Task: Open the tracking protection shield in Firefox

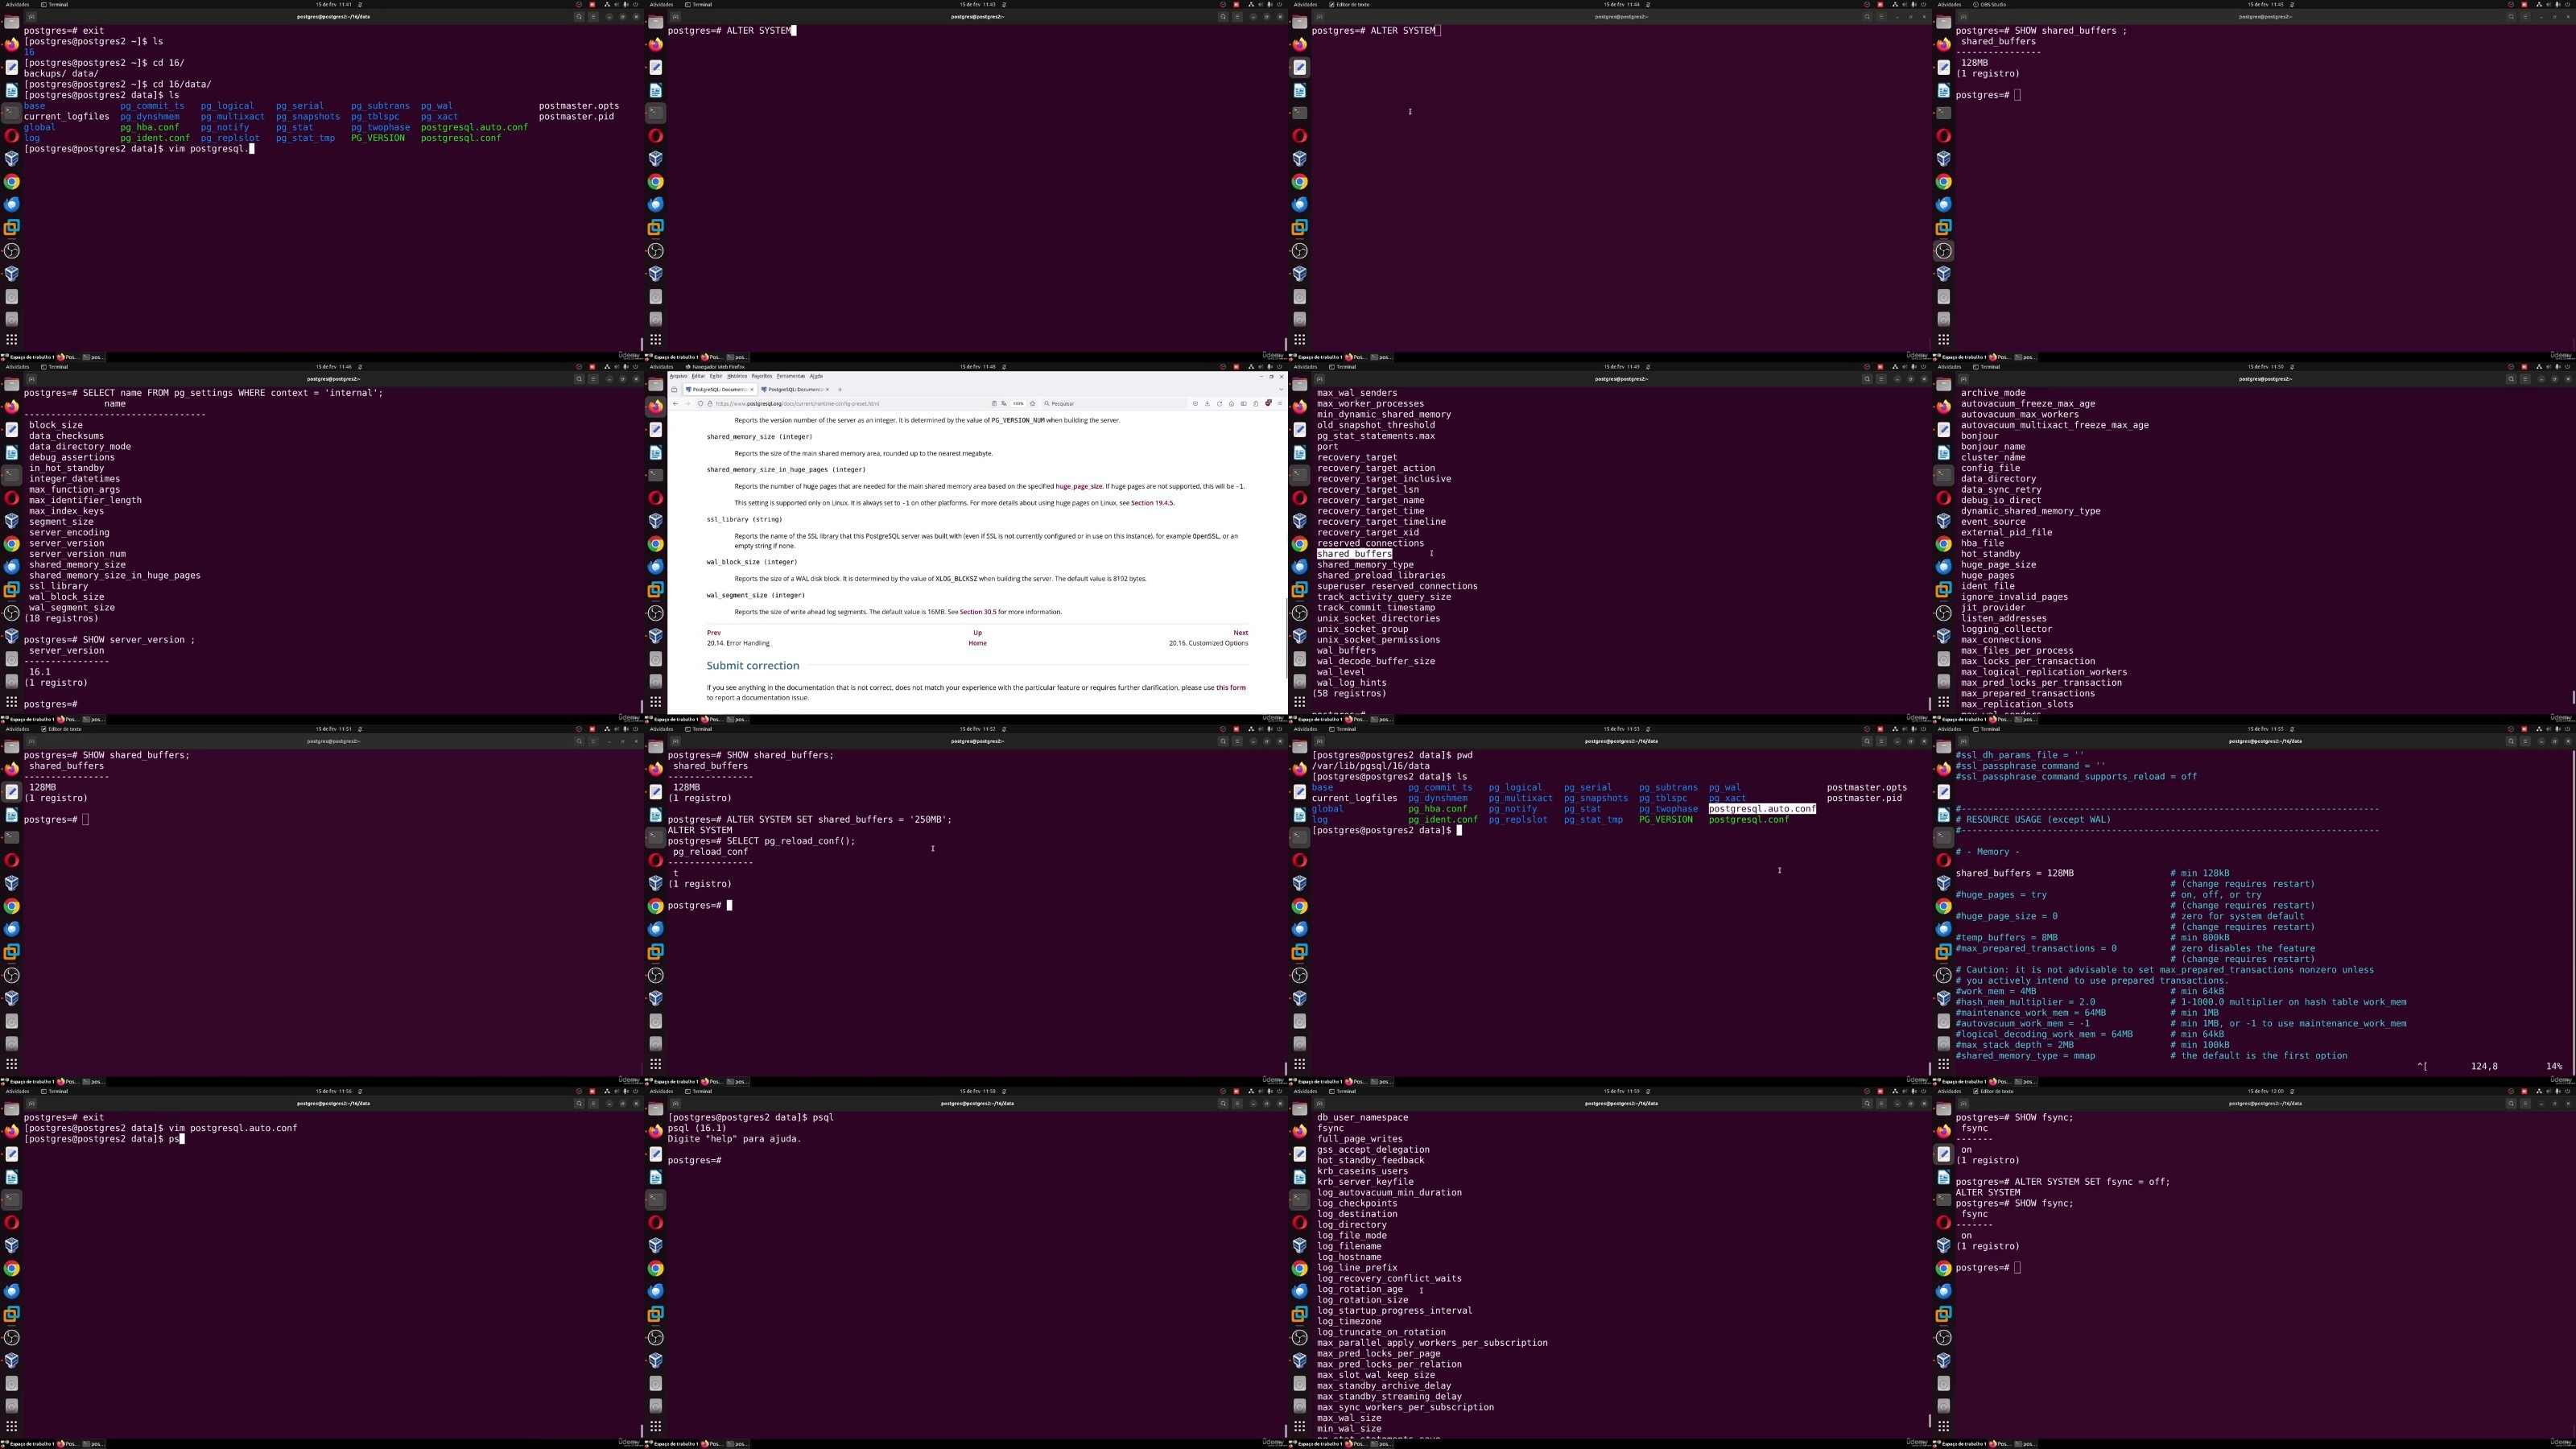Action: pyautogui.click(x=701, y=404)
